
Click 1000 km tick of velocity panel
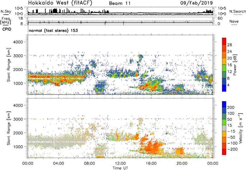pos(18,147)
